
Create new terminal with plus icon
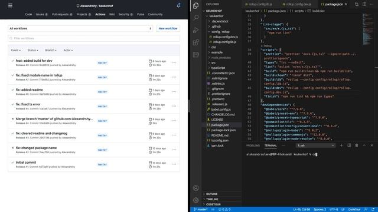(x=341, y=145)
